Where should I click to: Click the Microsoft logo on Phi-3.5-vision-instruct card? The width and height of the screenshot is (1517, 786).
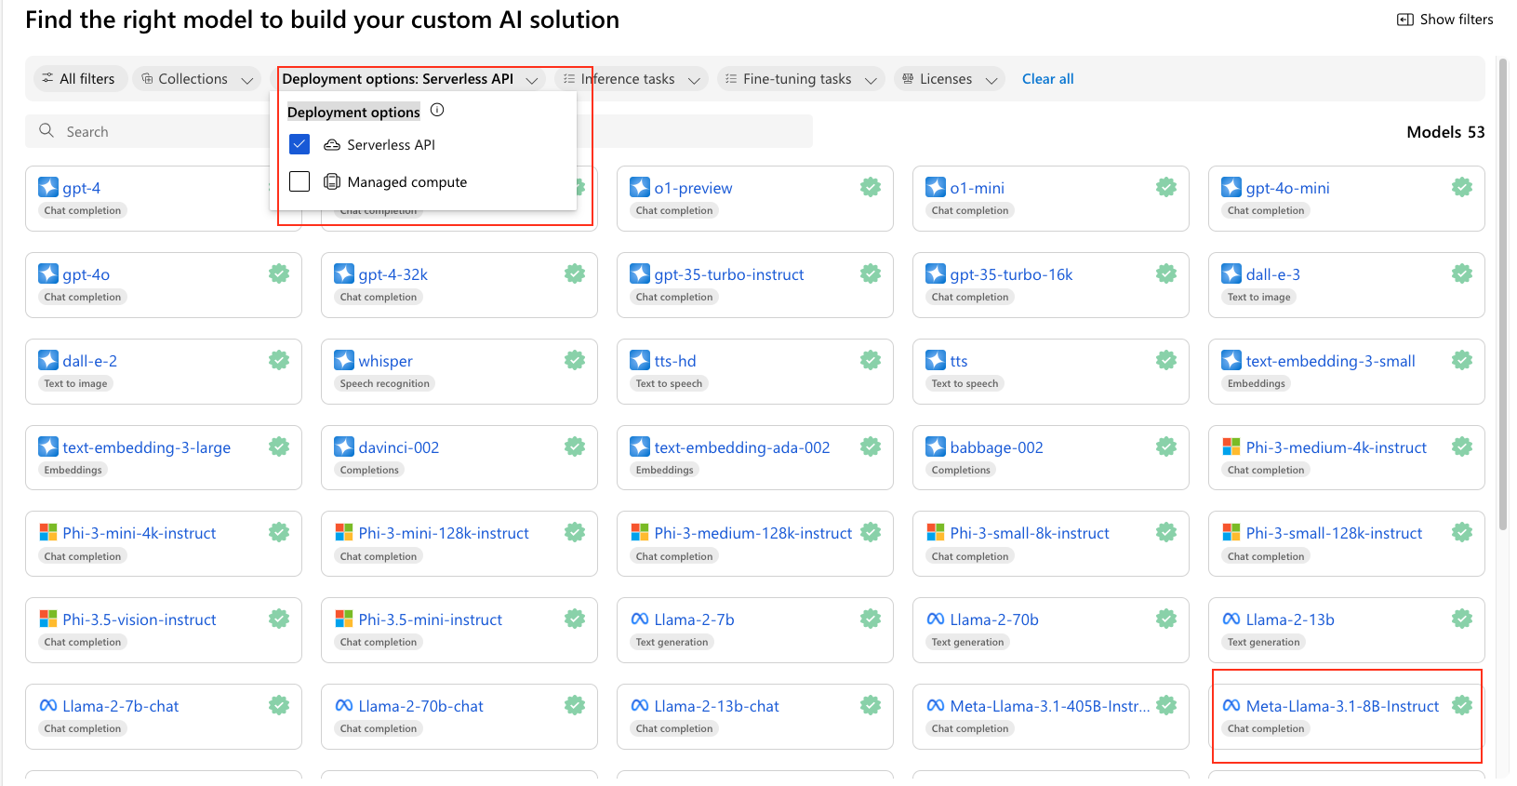(48, 619)
